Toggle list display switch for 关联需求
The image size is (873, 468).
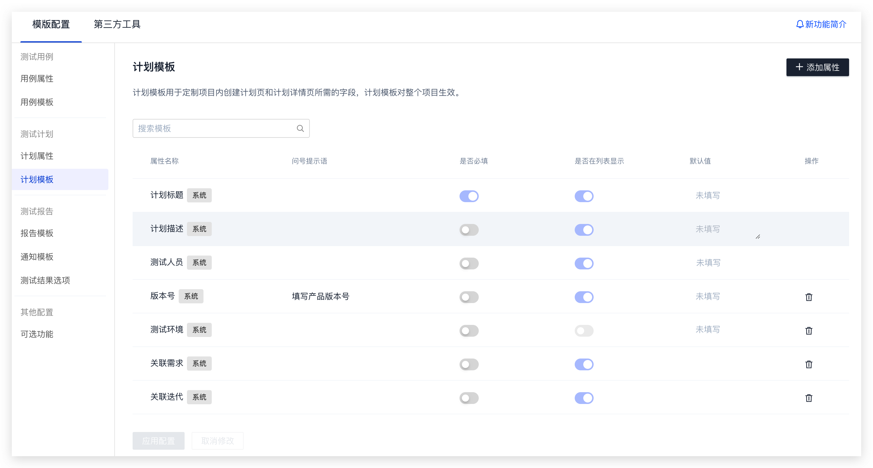[x=584, y=364]
